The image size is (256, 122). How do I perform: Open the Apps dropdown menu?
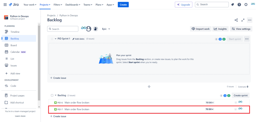coord(110,5)
